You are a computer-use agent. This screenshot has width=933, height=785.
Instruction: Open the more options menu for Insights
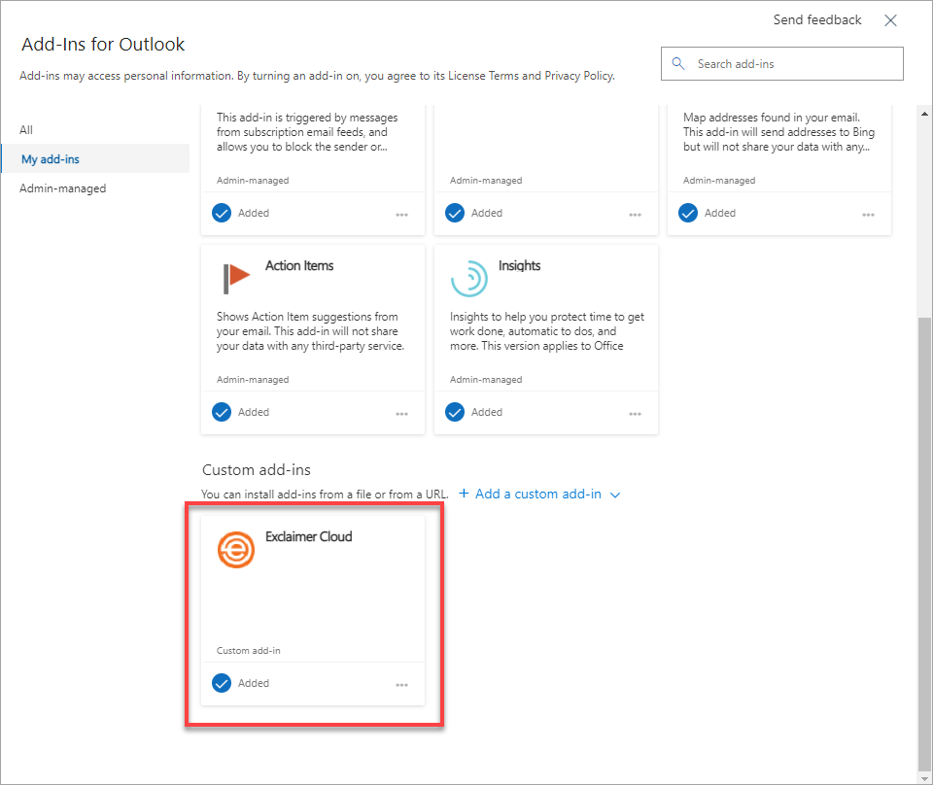click(x=635, y=414)
